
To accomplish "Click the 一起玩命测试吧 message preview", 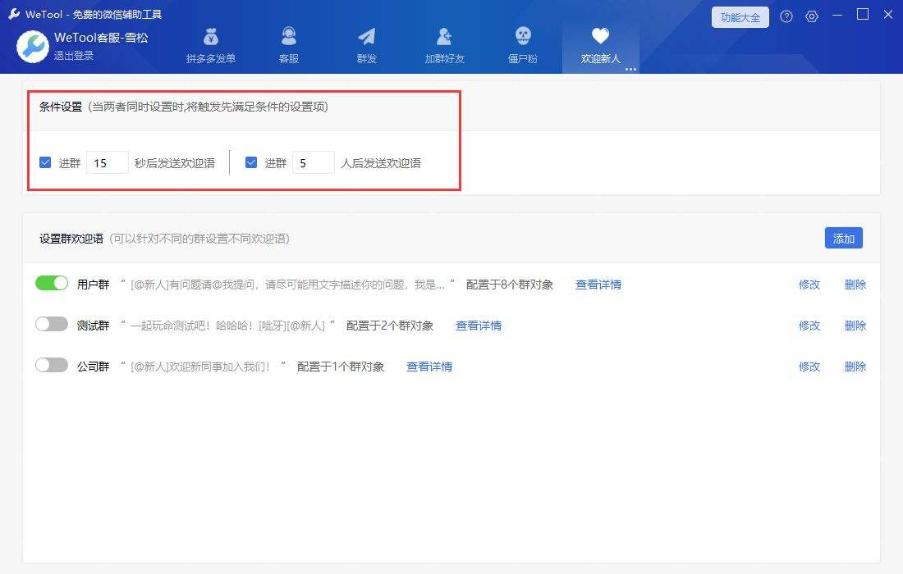I will (x=227, y=326).
